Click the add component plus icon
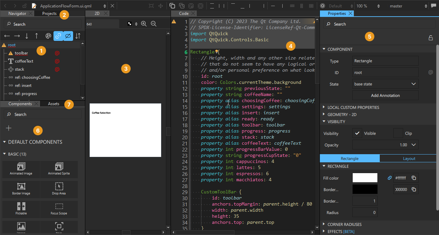 [x=9, y=128]
